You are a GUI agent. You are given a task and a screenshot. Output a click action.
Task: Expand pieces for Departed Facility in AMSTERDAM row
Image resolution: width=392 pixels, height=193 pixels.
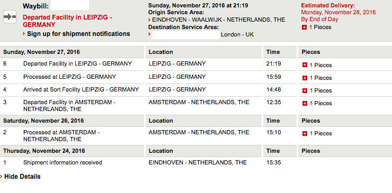click(x=305, y=103)
